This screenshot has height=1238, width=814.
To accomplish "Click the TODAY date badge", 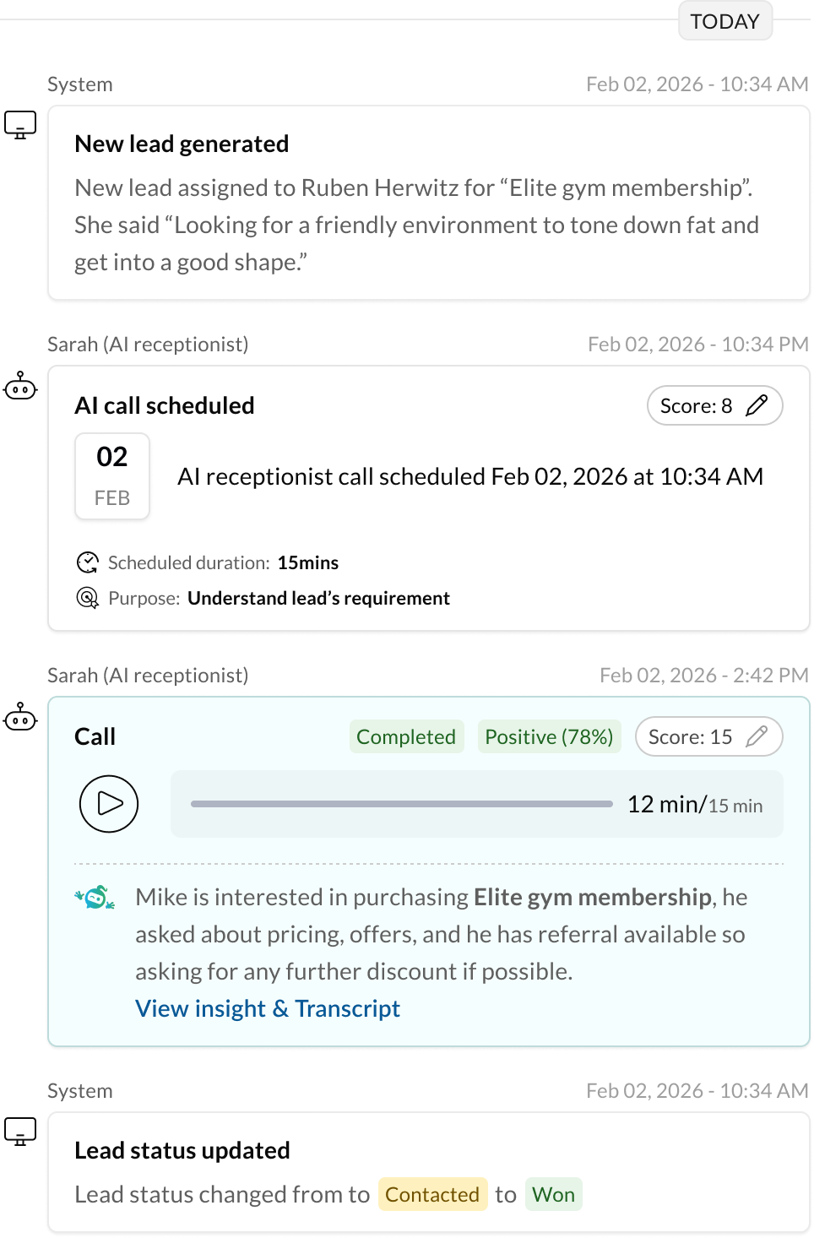I will point(725,21).
